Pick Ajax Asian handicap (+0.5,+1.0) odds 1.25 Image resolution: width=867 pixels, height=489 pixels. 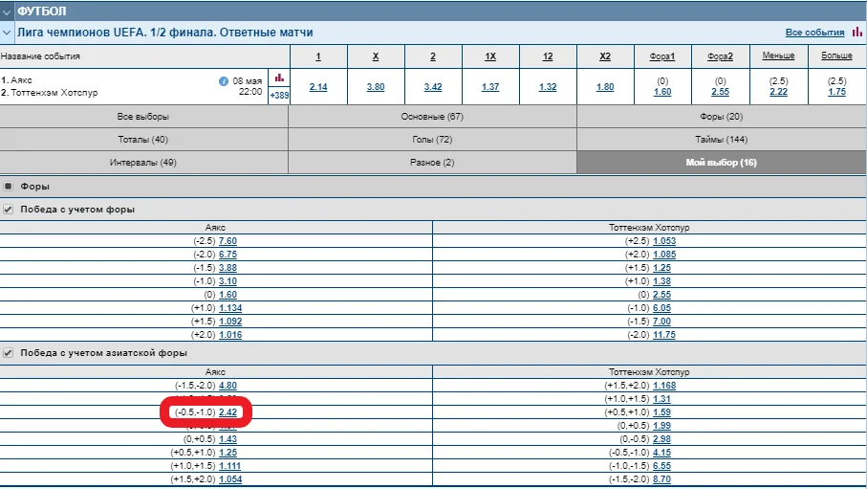tap(228, 453)
